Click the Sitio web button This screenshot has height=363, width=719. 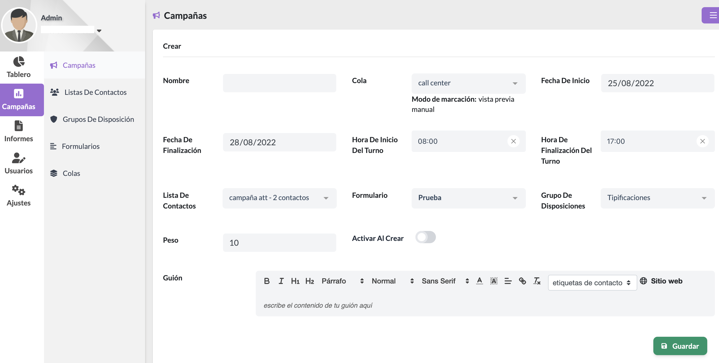tap(661, 281)
